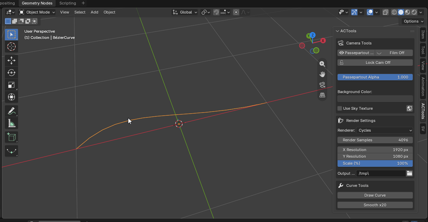Open the Add menu
This screenshot has width=428, height=222.
pyautogui.click(x=95, y=12)
